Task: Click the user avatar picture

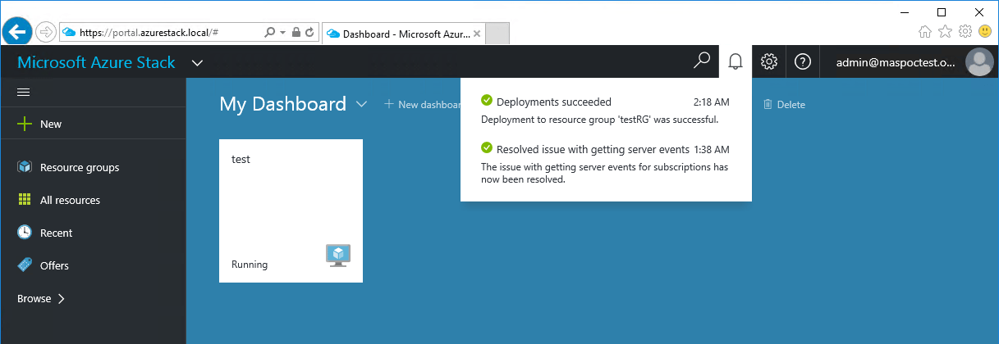Action: tap(978, 62)
